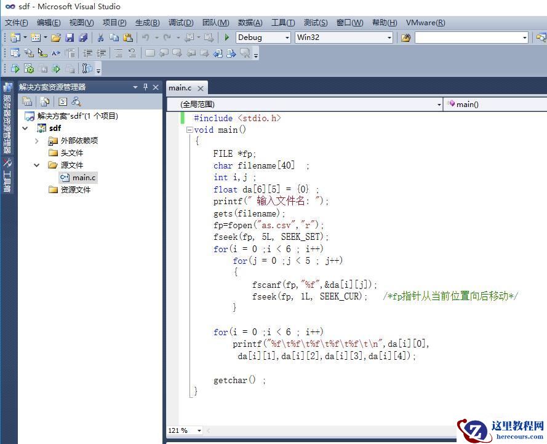Open the 121 % zoom level dropdown

[199, 430]
